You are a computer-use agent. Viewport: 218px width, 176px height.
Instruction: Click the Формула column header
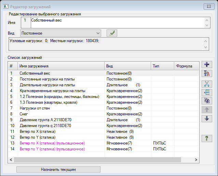coord(187,66)
